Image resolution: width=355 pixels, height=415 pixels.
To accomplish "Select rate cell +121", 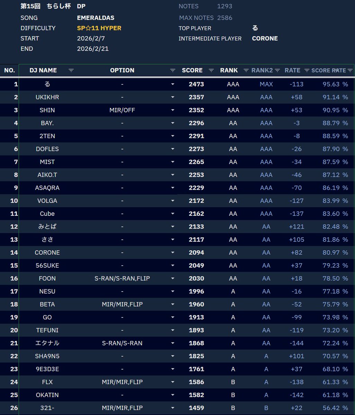I will click(297, 227).
